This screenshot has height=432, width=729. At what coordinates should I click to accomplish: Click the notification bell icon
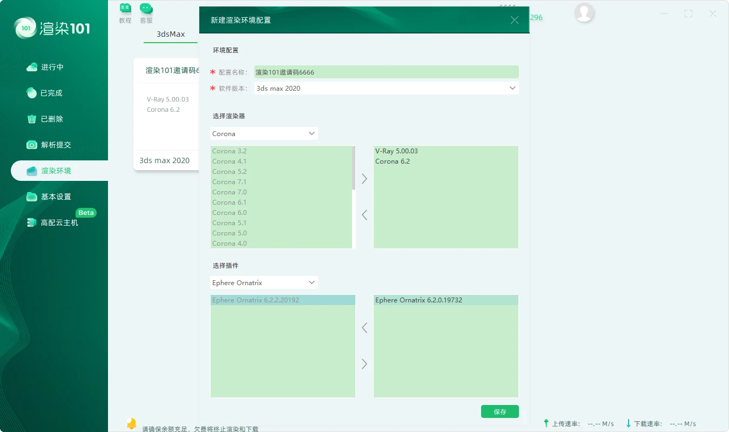[131, 423]
